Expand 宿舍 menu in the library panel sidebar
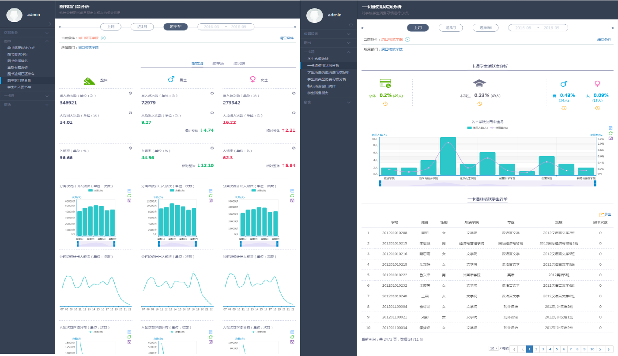 (27, 105)
